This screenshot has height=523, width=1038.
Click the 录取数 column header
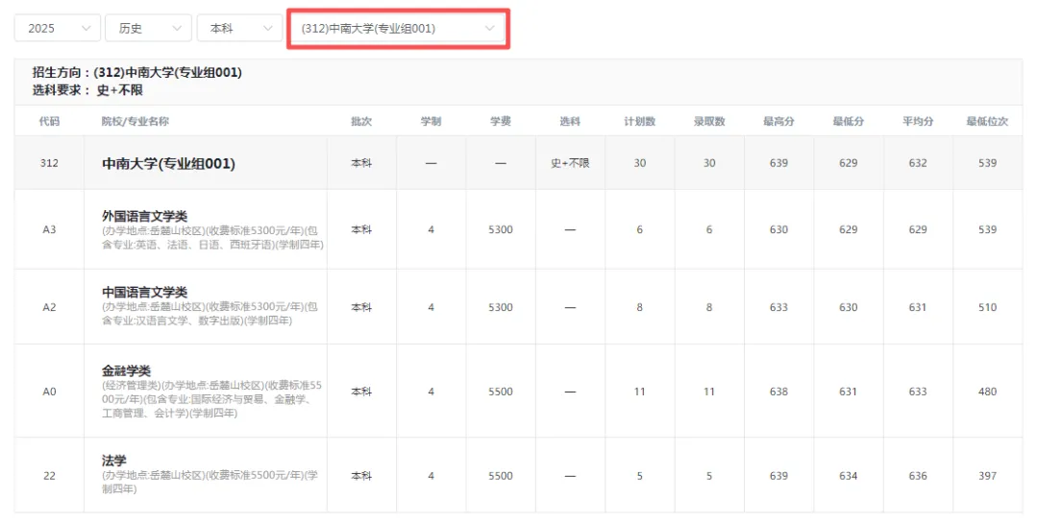pos(709,121)
